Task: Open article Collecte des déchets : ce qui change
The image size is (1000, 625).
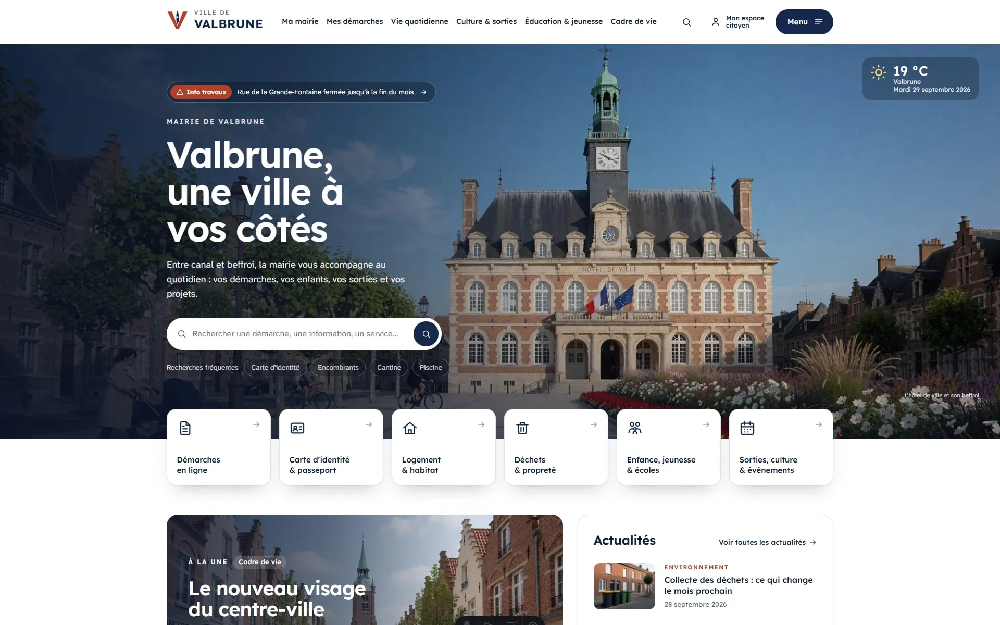Action: [x=738, y=585]
